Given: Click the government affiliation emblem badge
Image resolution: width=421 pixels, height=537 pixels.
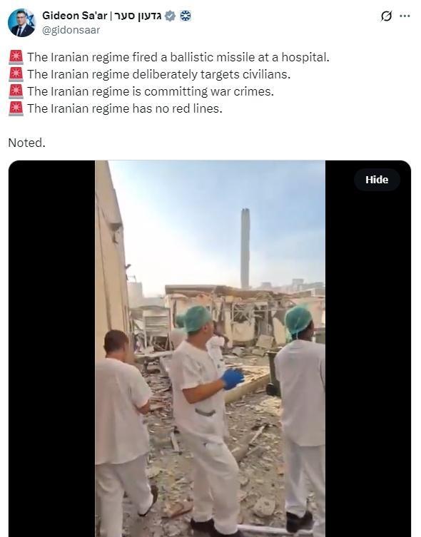Looking at the screenshot, I should point(186,16).
